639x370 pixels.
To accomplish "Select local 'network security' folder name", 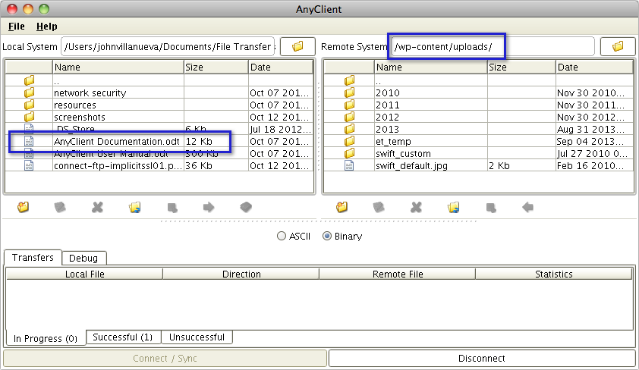I will [x=90, y=92].
